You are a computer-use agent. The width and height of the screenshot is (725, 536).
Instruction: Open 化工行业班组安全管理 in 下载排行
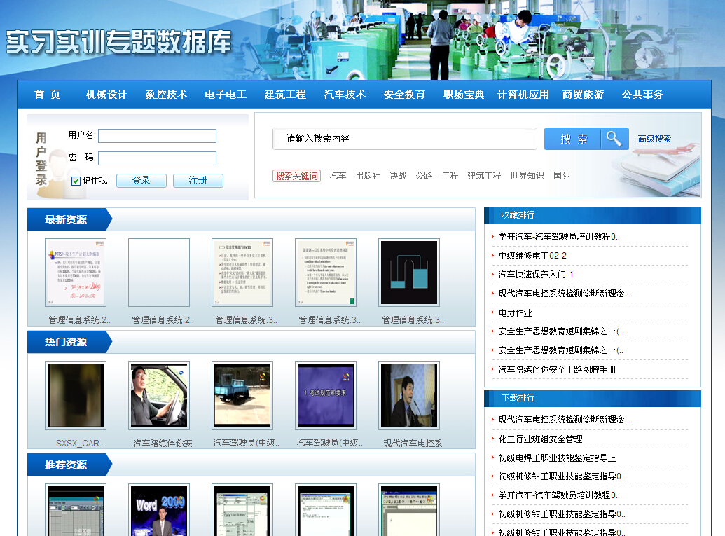click(x=540, y=439)
